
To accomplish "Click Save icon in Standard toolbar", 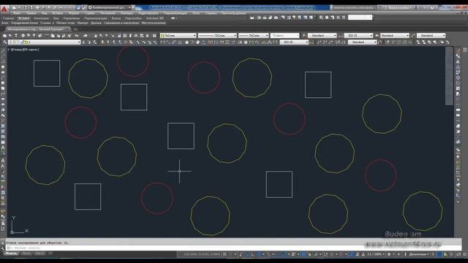I will [x=16, y=36].
